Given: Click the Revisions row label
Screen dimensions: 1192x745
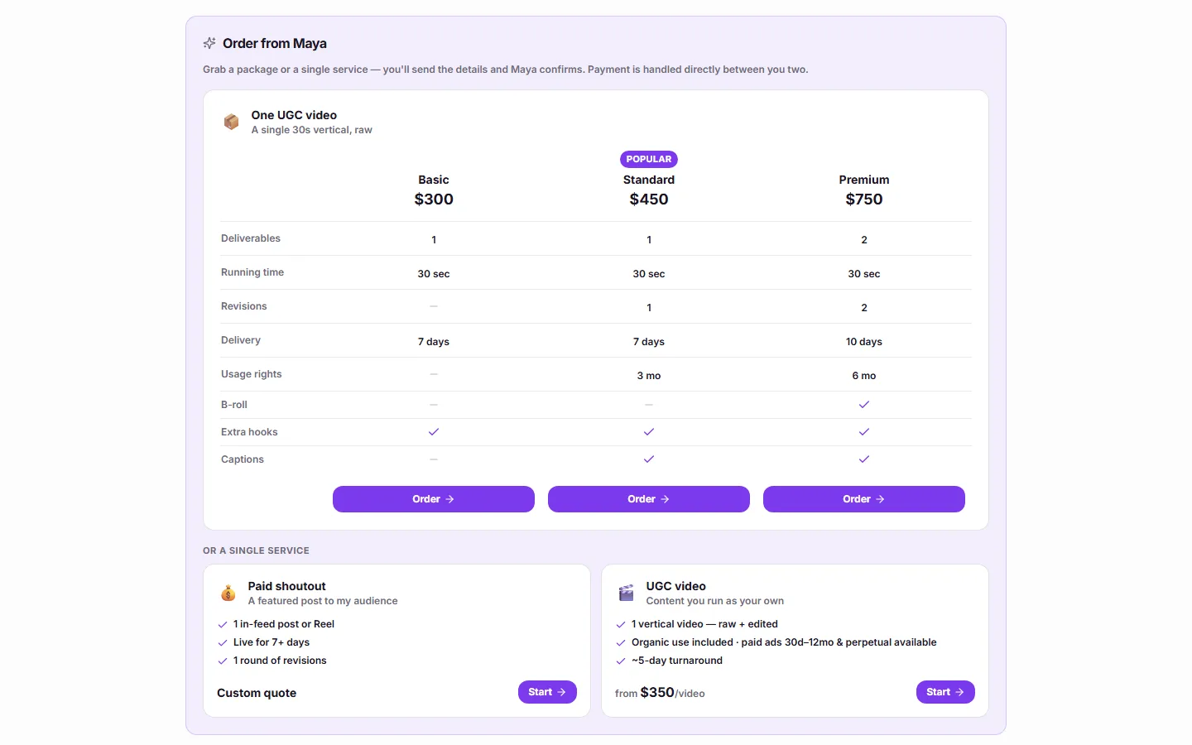Looking at the screenshot, I should coord(244,306).
